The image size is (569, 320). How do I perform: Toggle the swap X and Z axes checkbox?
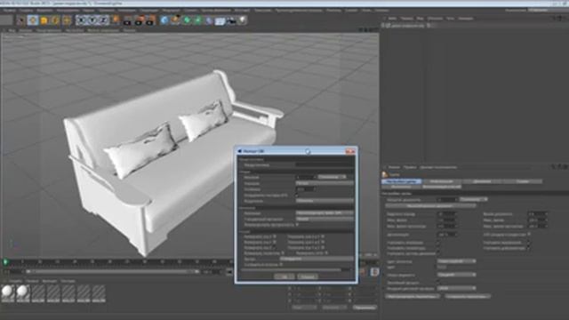click(x=323, y=242)
